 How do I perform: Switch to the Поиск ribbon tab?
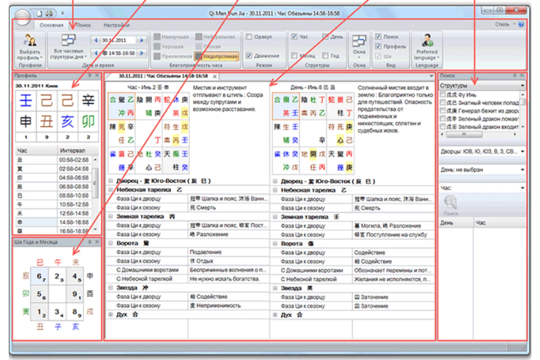(83, 25)
